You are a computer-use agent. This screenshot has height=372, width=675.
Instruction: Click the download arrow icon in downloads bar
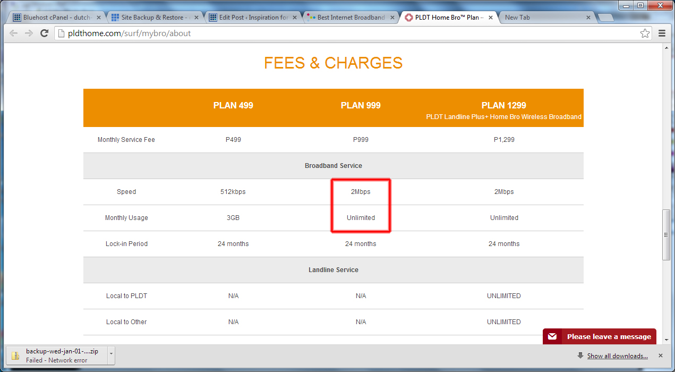[x=581, y=356]
